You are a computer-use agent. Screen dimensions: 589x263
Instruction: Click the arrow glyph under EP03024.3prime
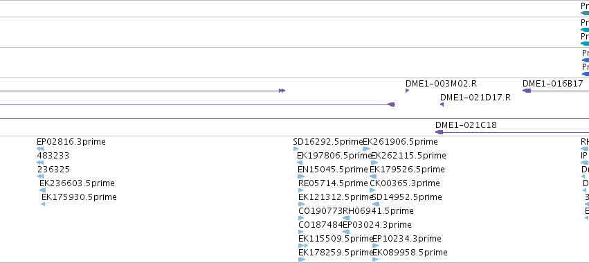point(346,232)
